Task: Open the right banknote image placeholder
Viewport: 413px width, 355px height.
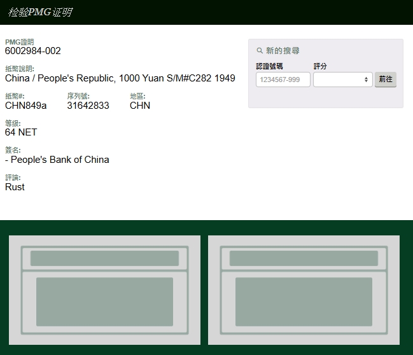Action: [304, 290]
